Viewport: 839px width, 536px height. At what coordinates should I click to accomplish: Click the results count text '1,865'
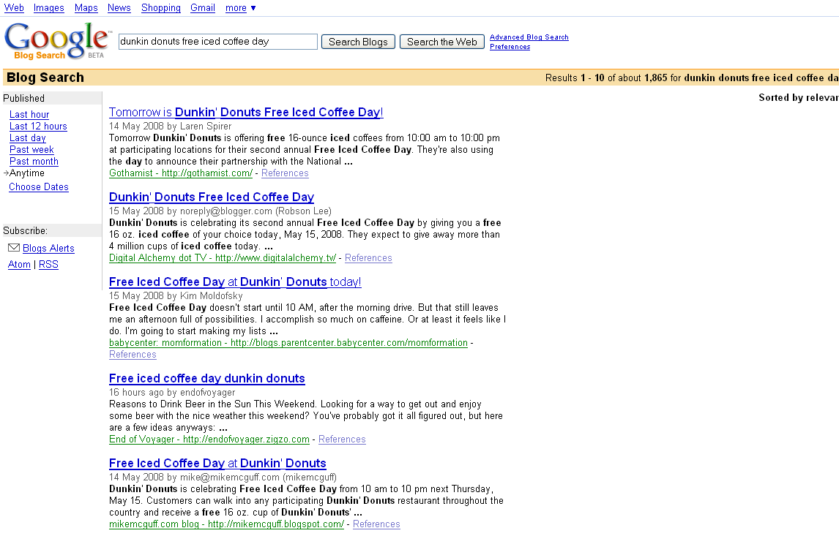tap(655, 78)
